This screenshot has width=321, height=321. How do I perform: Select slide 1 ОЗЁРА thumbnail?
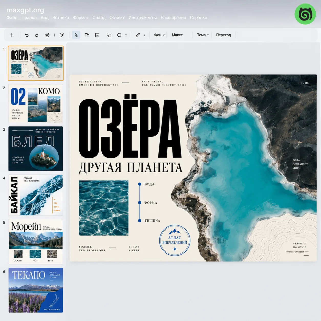point(36,63)
